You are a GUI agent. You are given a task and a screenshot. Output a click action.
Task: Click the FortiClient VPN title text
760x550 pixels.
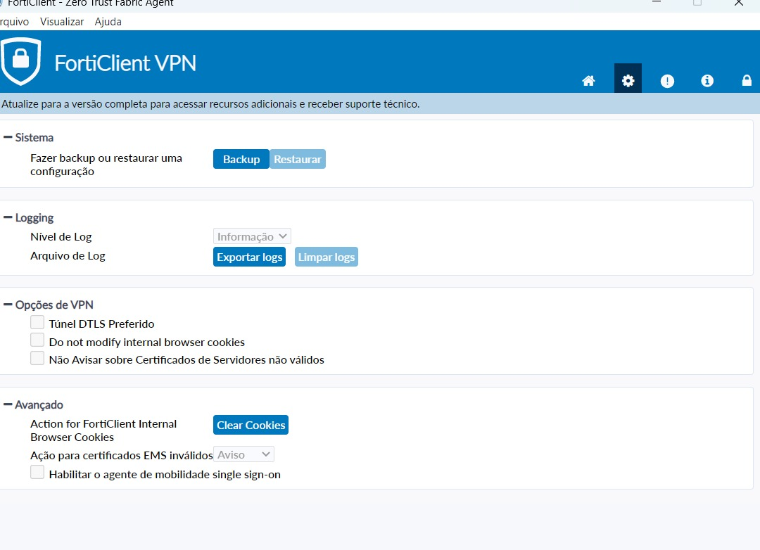coord(125,63)
